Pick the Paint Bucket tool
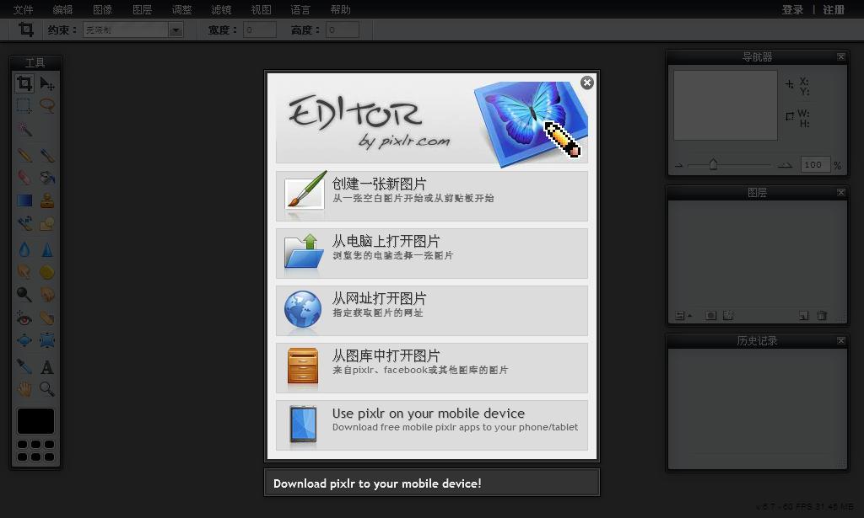This screenshot has width=864, height=518. click(47, 178)
